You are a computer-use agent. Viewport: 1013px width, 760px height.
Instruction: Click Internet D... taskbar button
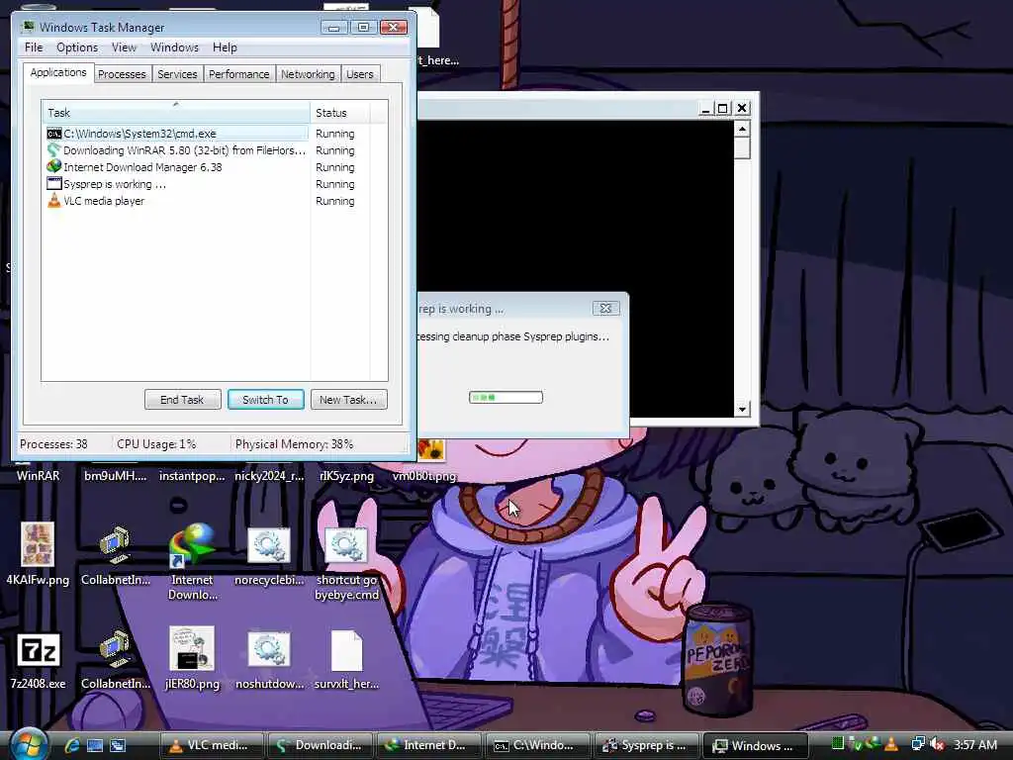tap(428, 745)
